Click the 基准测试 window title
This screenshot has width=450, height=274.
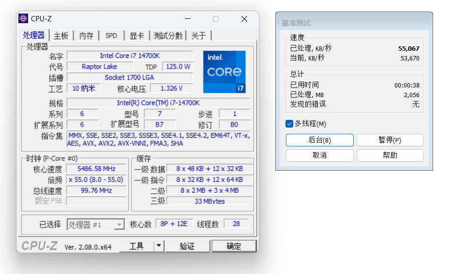click(x=296, y=23)
